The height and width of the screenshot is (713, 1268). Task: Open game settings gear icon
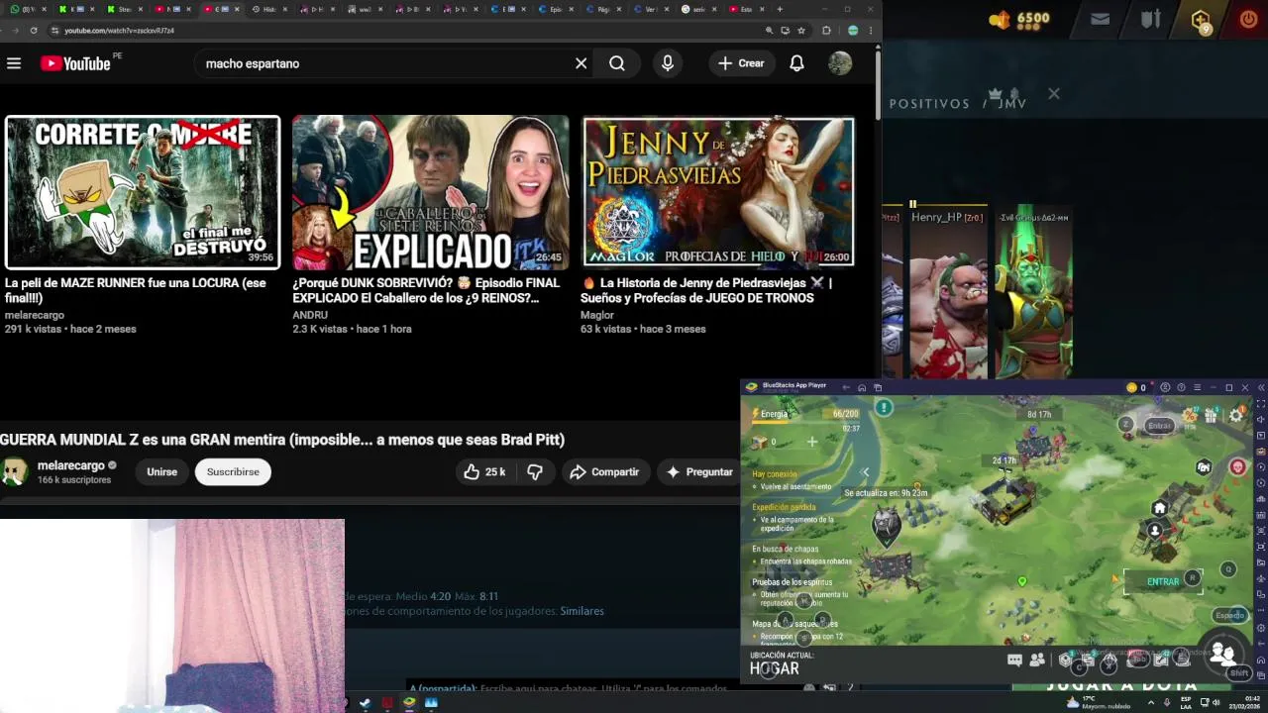click(1236, 416)
